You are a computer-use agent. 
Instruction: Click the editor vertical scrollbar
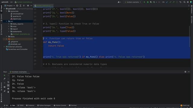189,36
